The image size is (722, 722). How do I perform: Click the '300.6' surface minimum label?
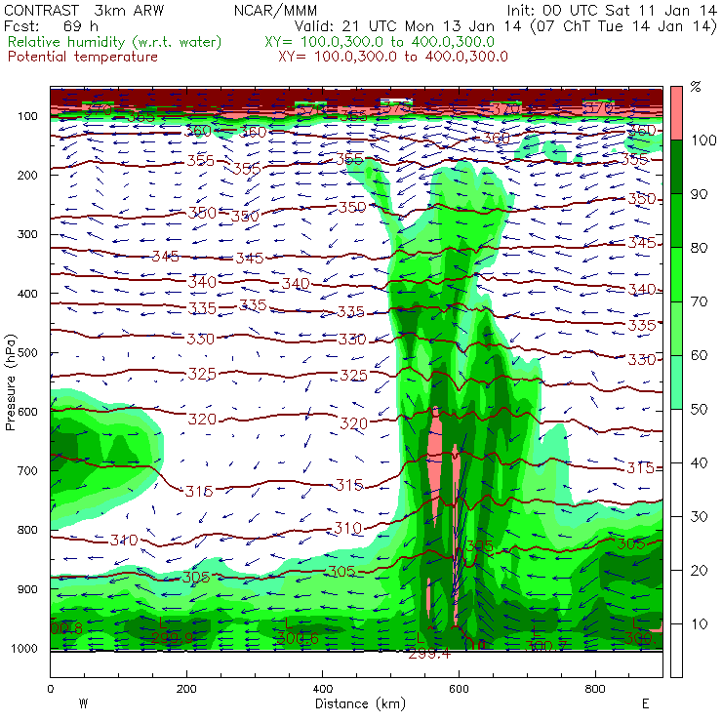(298, 638)
